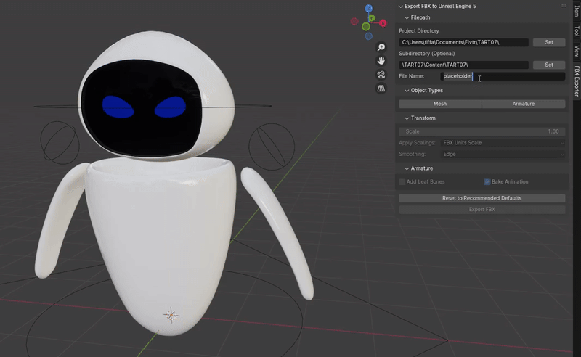
Task: Click the "Smoothing:" label
Action: (412, 154)
